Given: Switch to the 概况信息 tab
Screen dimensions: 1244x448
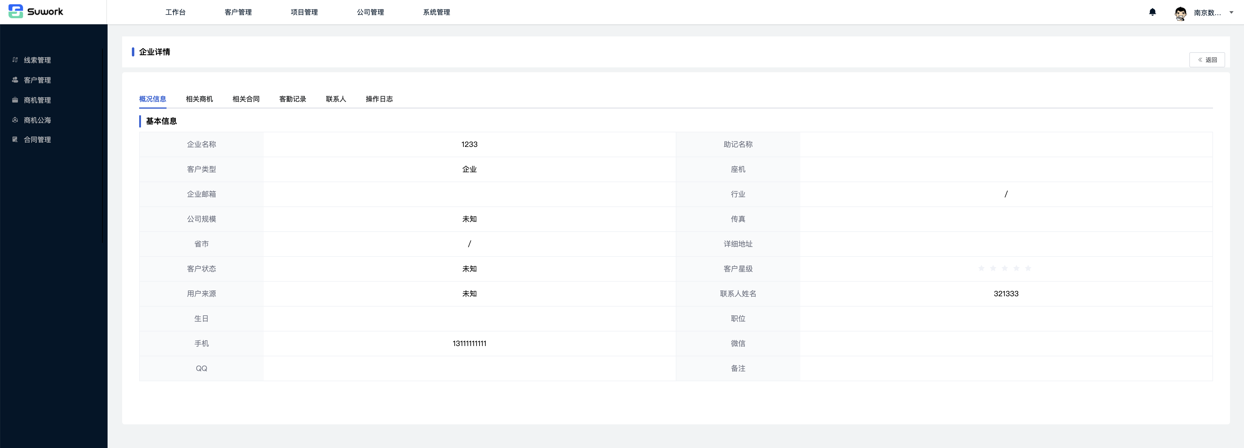Looking at the screenshot, I should click(x=153, y=99).
